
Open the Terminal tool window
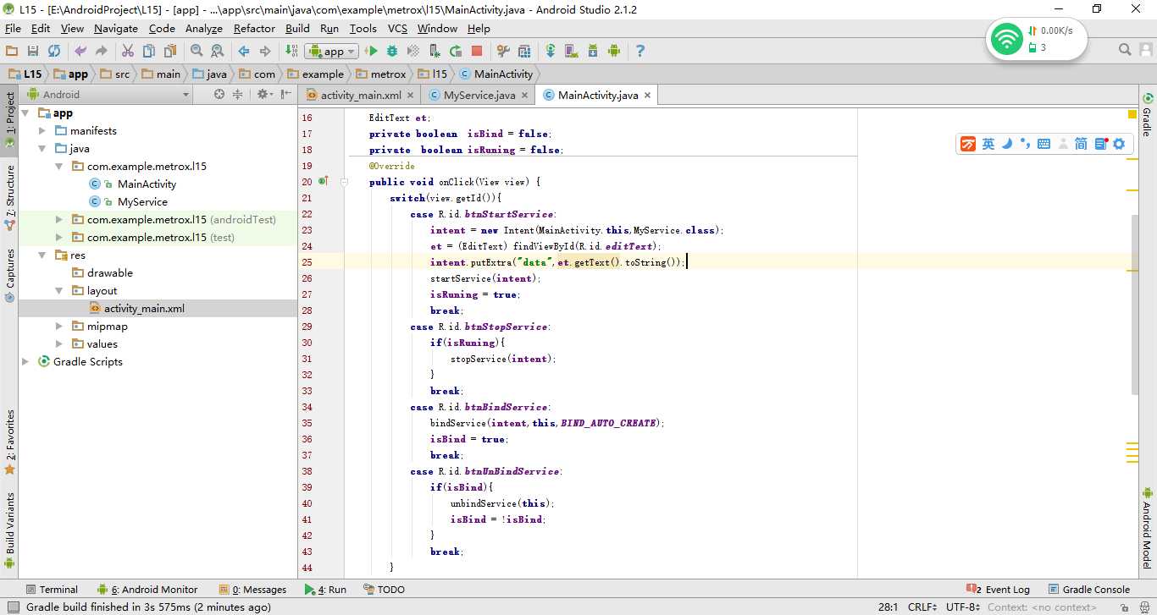51,590
